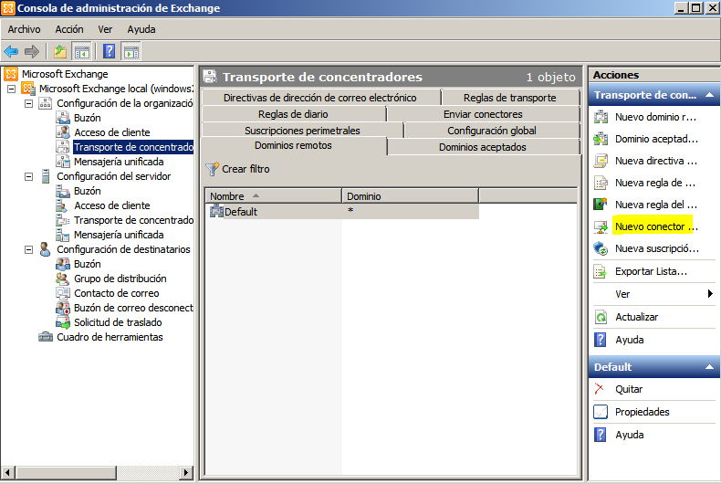Click the Quitar action
The image size is (721, 484).
(629, 389)
